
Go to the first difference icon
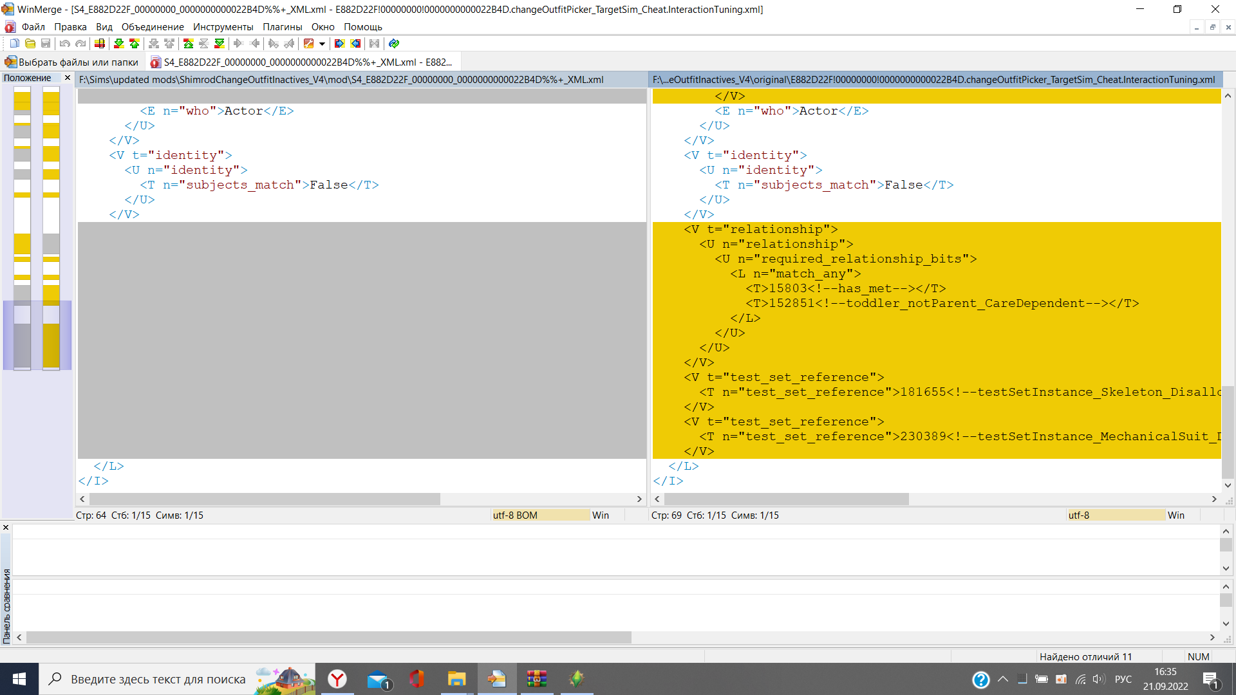[x=188, y=44]
